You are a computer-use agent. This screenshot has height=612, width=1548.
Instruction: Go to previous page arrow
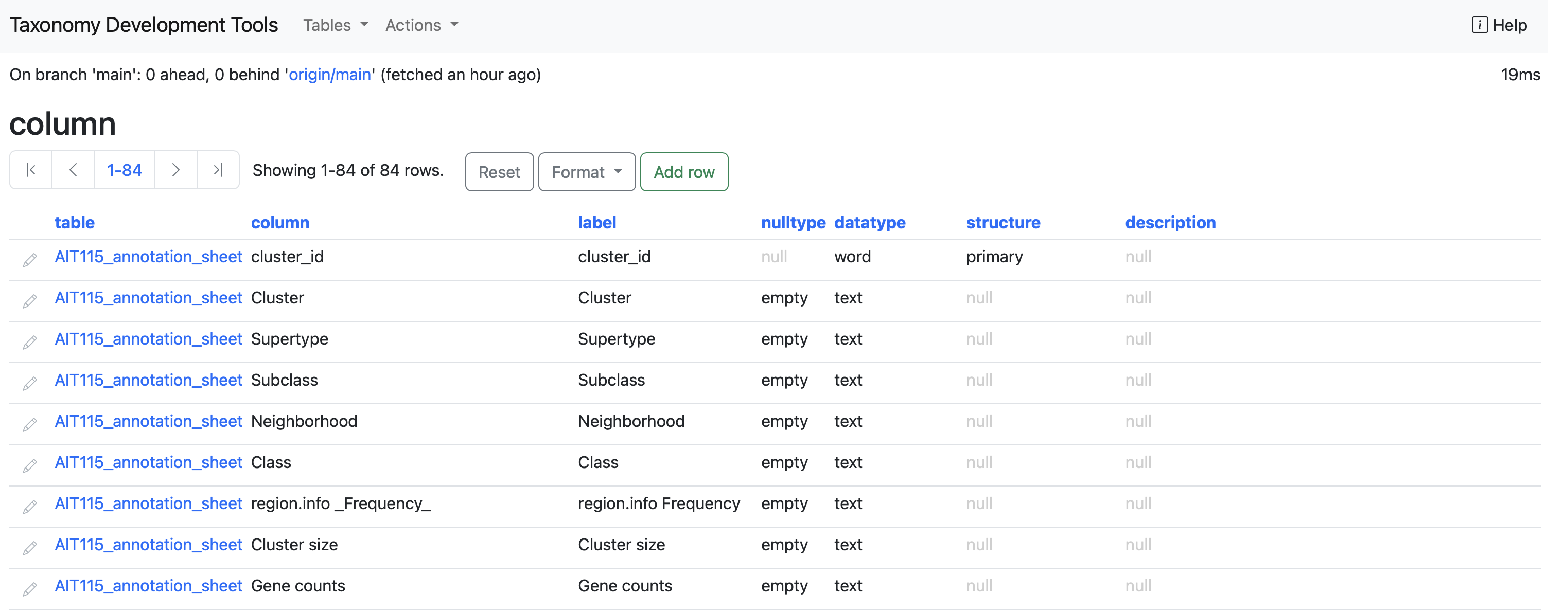[x=73, y=170]
